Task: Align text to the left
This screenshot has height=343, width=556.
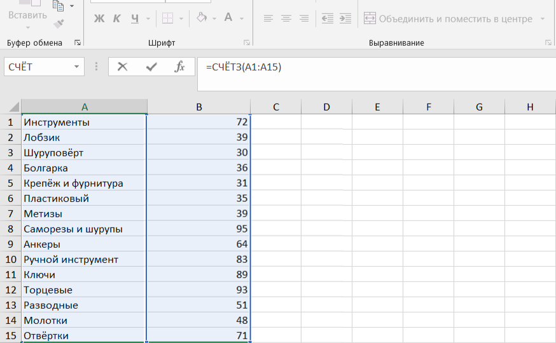Action: click(268, 18)
